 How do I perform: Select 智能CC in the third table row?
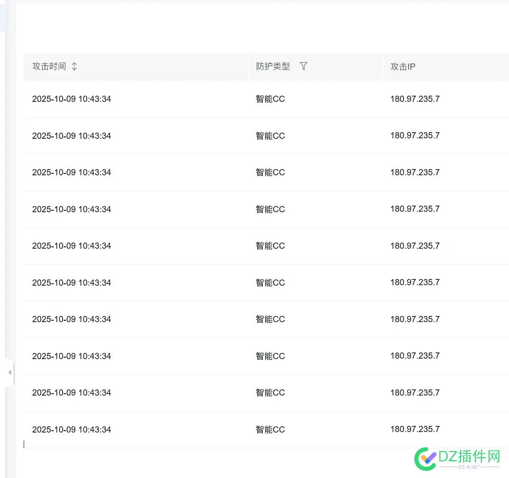[x=270, y=172]
